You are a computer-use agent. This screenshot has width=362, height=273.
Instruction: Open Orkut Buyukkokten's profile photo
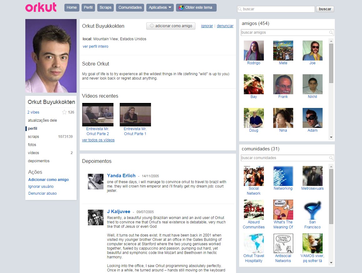(51, 56)
